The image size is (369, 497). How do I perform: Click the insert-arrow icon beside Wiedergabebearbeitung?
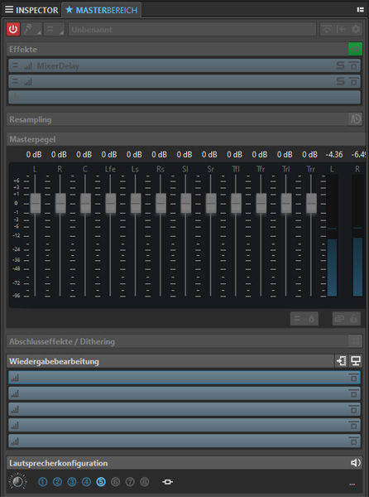tap(342, 361)
